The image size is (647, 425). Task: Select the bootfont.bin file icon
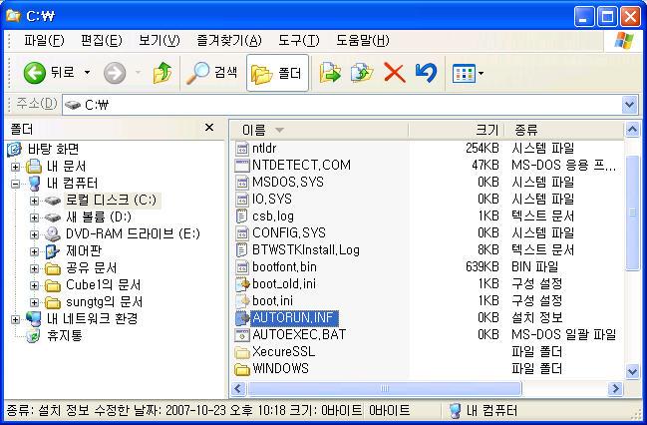pyautogui.click(x=242, y=266)
